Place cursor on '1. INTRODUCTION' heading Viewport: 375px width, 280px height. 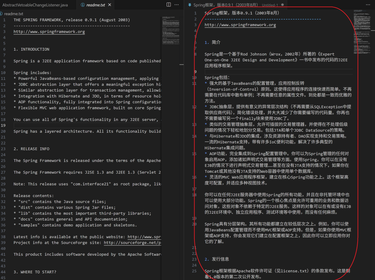click(x=31, y=49)
